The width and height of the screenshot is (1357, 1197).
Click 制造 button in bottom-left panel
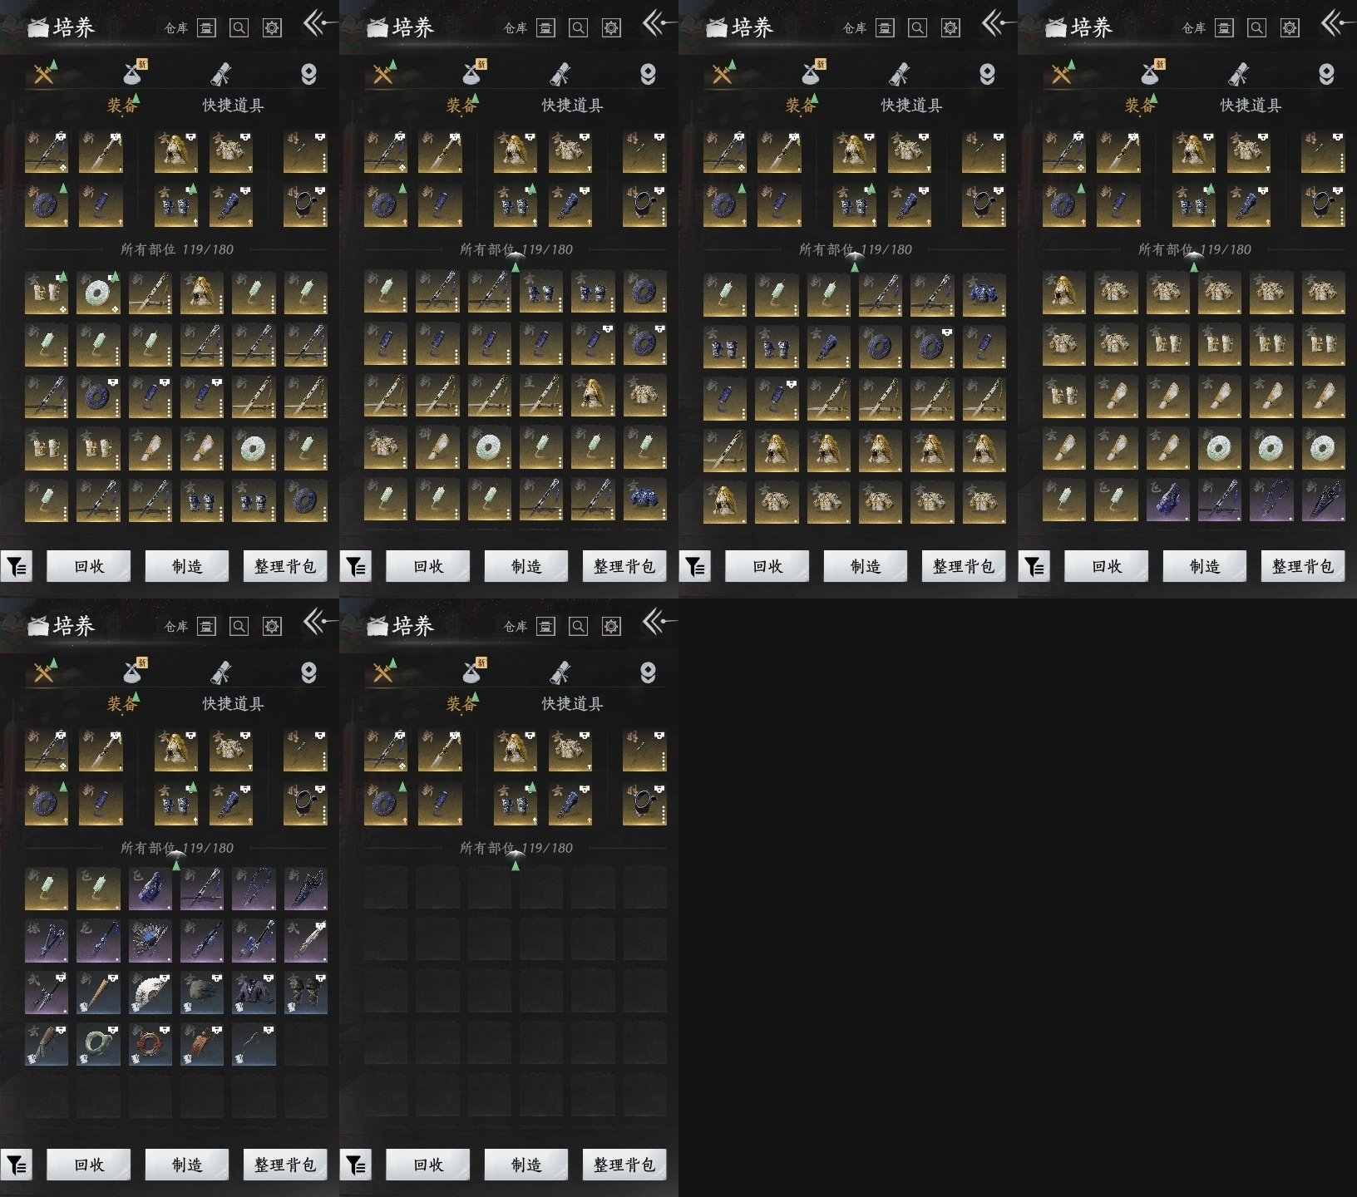coord(187,1165)
